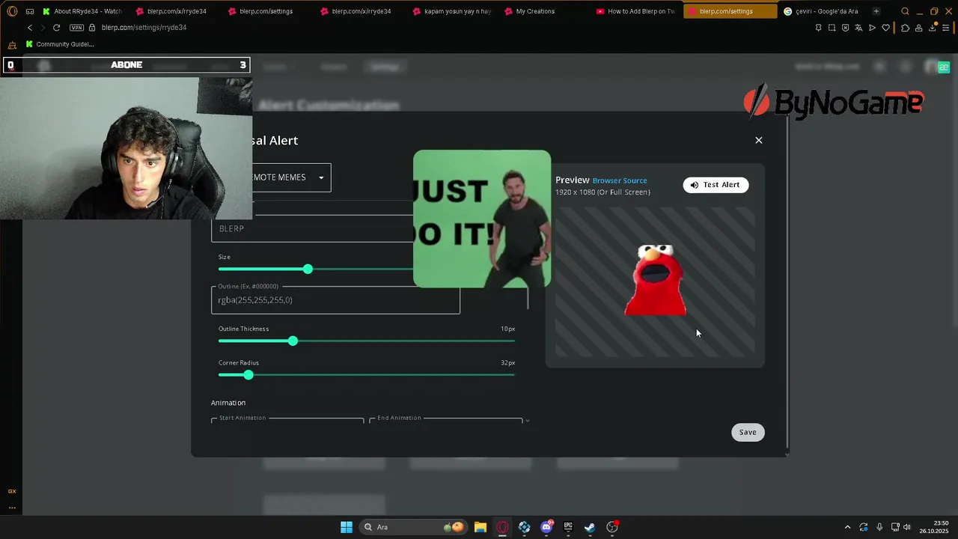Open the Start Animation dropdown
958x539 pixels.
coord(287,420)
